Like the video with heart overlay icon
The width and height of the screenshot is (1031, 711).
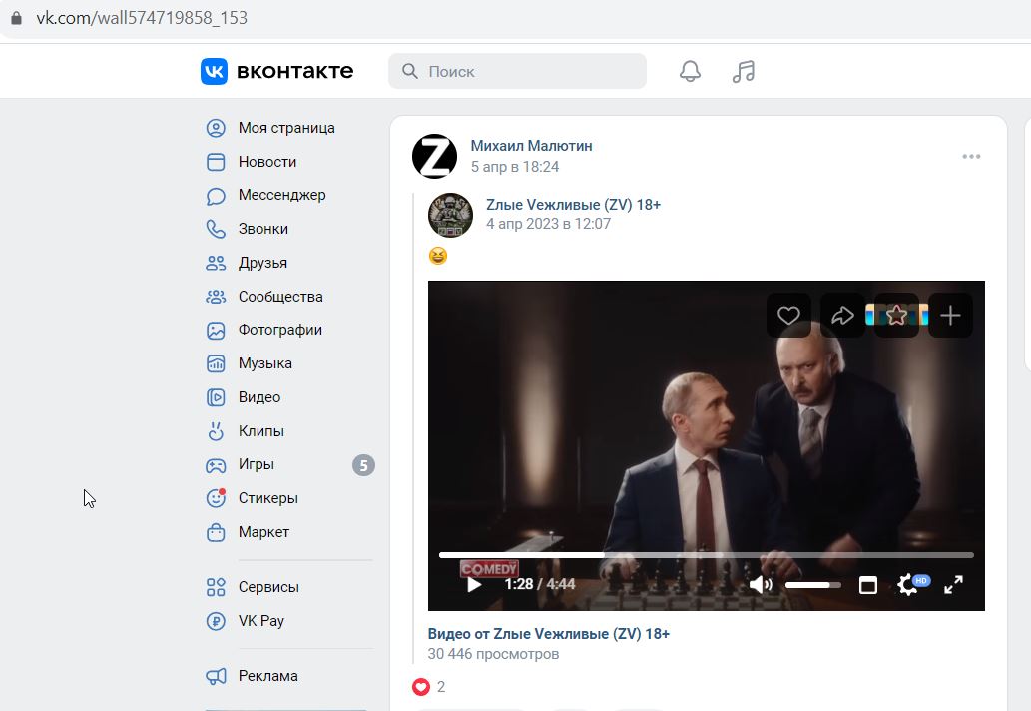(x=788, y=315)
